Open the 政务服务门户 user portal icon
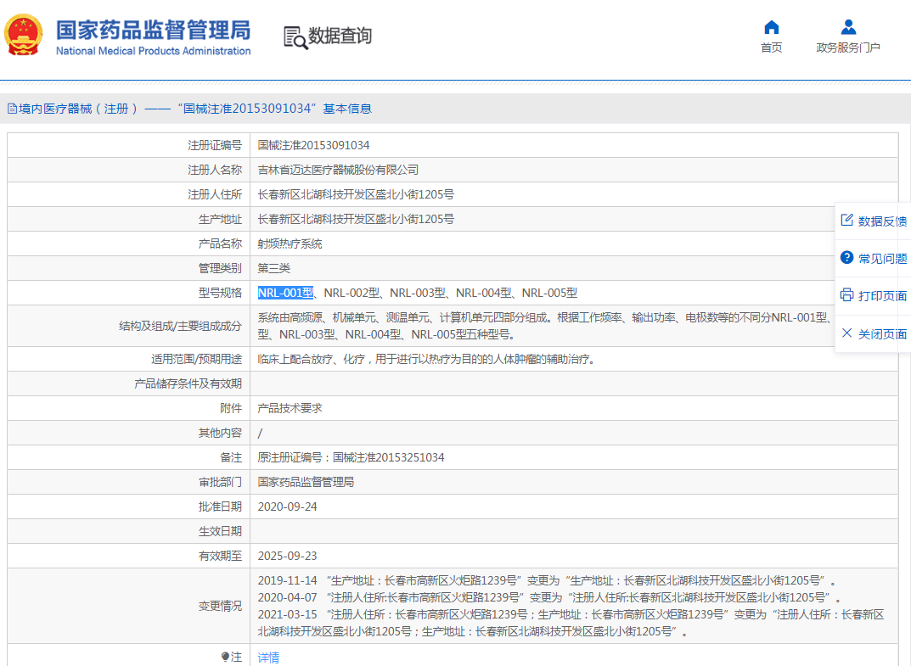Image resolution: width=911 pixels, height=666 pixels. point(848,27)
